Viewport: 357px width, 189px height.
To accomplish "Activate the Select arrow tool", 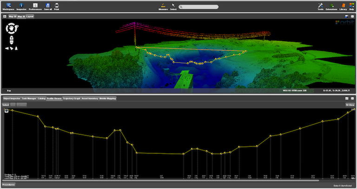I will tap(173, 6).
